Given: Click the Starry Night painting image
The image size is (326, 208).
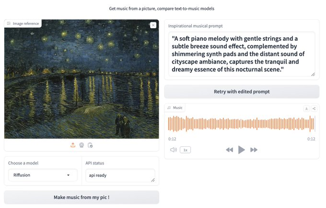Looking at the screenshot, I should click(81, 81).
